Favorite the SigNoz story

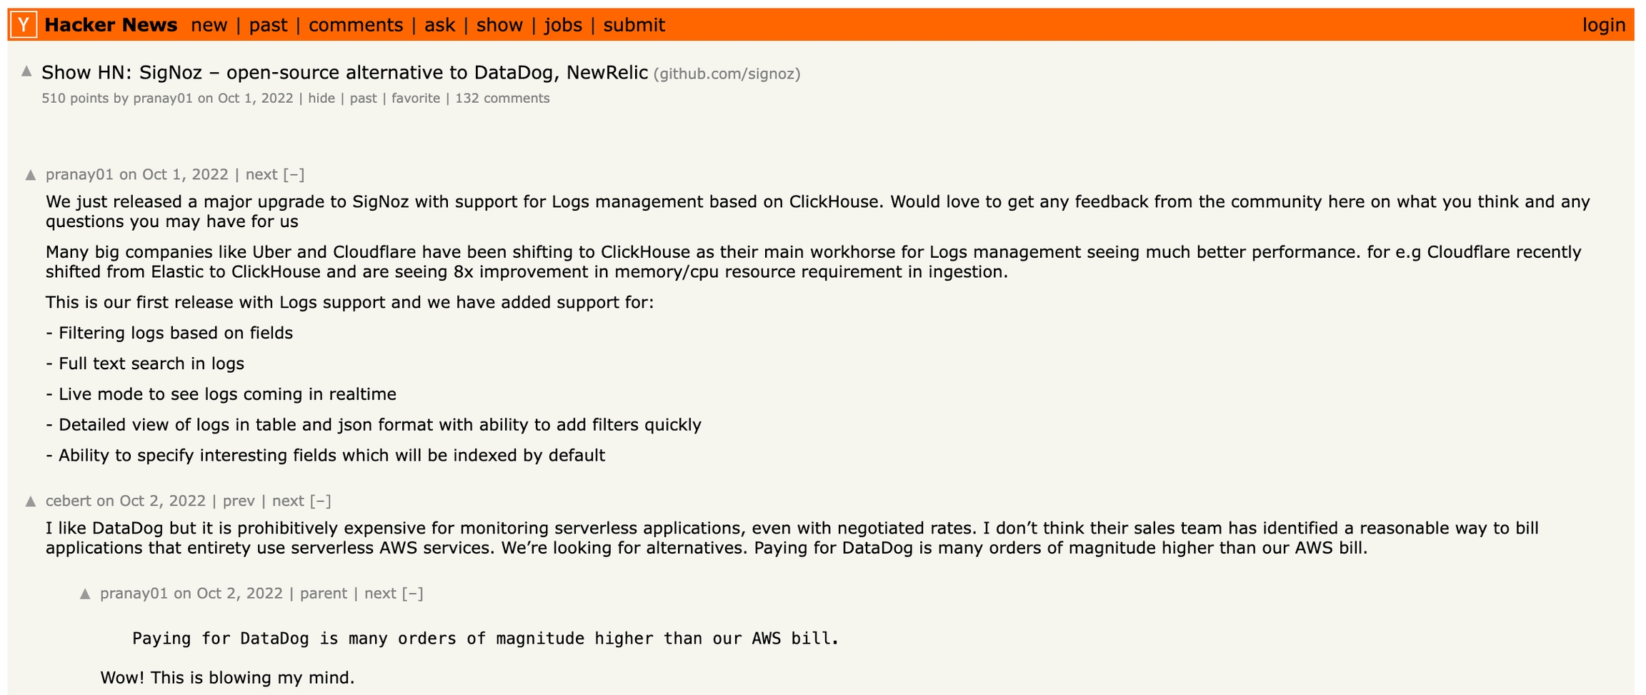(x=416, y=99)
